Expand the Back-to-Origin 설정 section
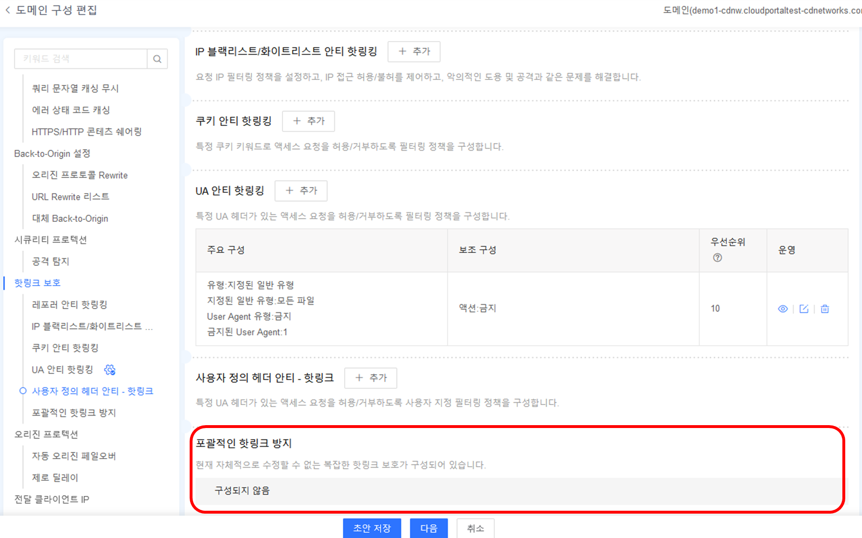862x538 pixels. [52, 154]
